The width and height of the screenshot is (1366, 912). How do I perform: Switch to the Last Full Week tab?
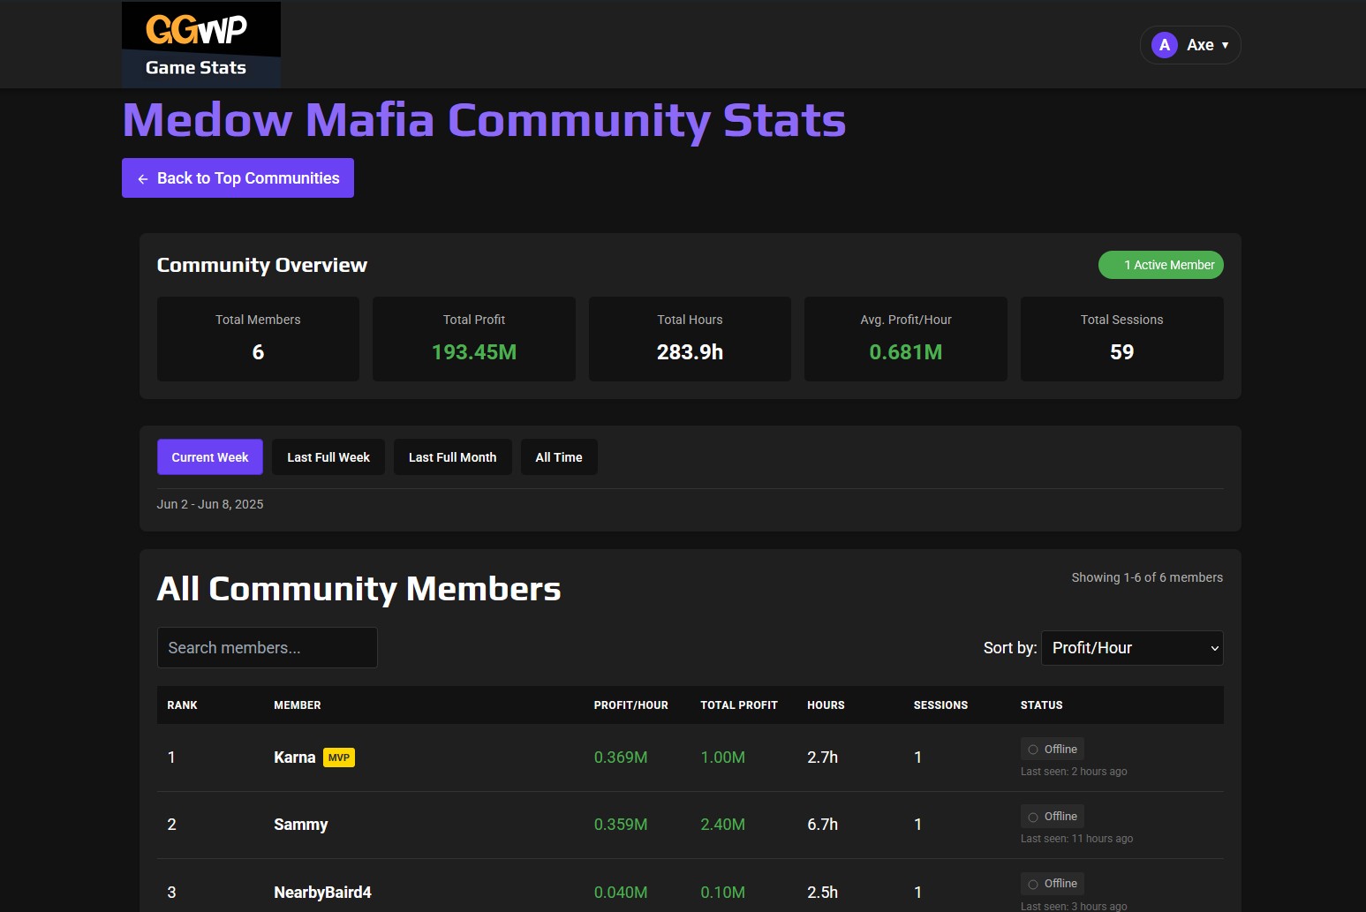click(x=328, y=456)
